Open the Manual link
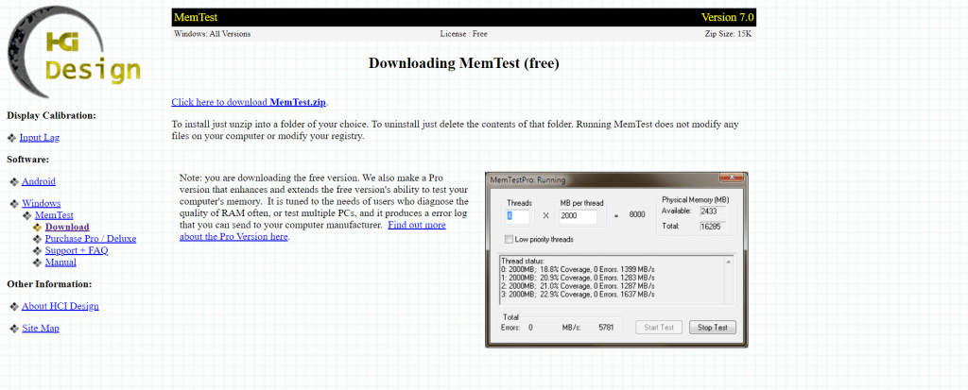 pyautogui.click(x=60, y=263)
